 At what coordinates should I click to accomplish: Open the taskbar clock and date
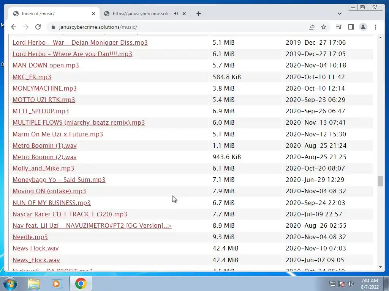[x=370, y=284]
